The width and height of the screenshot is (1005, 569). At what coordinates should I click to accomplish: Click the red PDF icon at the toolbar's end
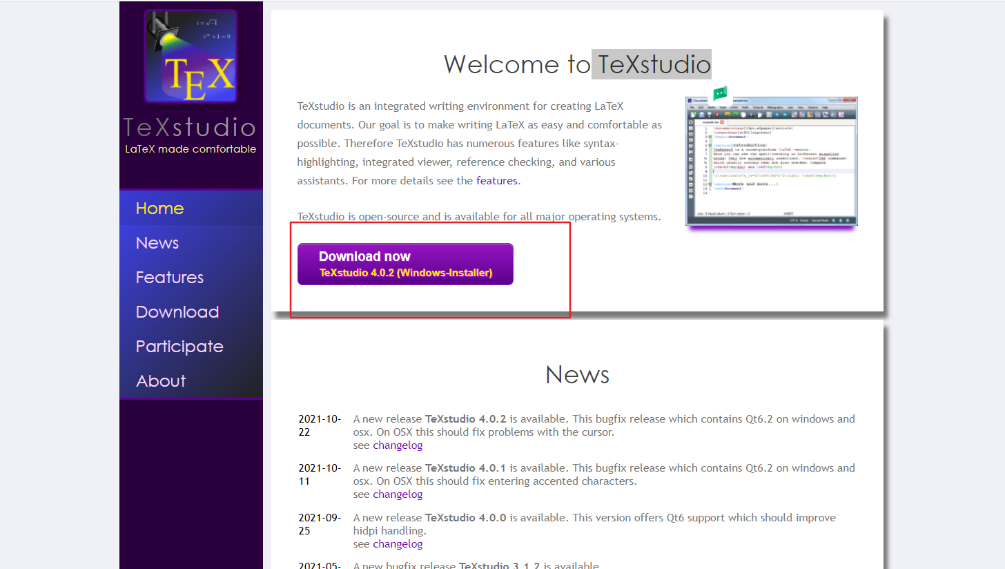point(841,115)
